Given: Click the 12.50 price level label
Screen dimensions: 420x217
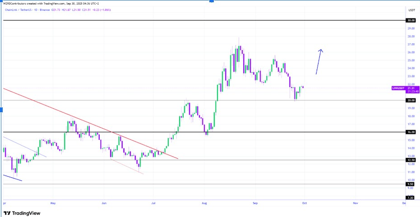Looking at the screenshot, I should tap(411, 160).
